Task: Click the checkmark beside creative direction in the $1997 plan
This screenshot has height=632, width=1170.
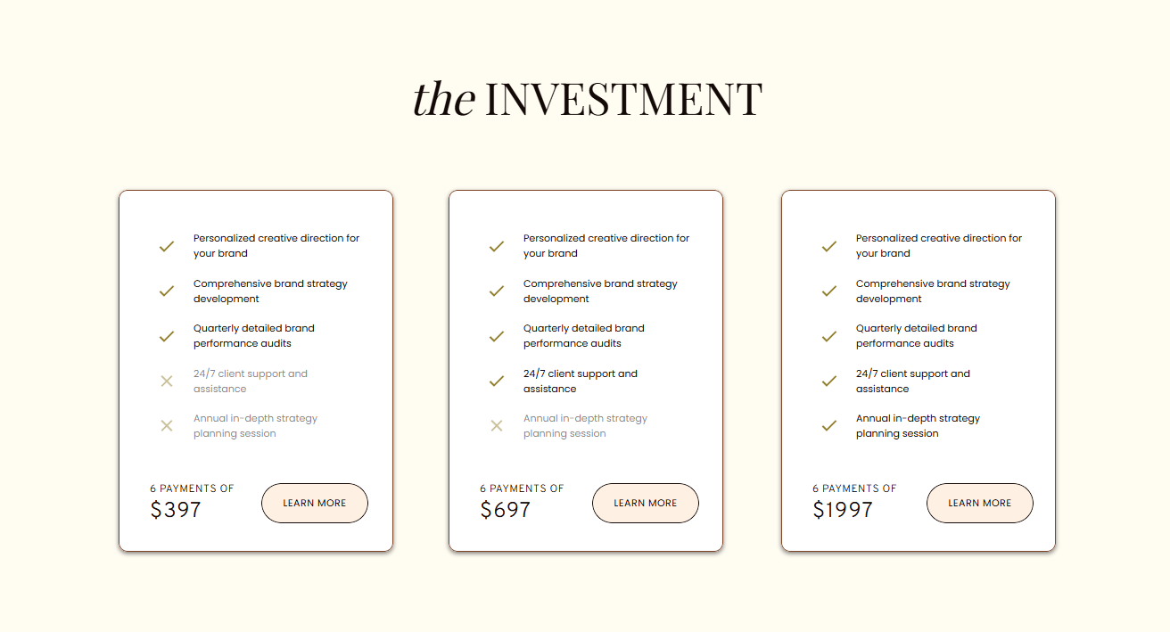Action: click(x=829, y=246)
